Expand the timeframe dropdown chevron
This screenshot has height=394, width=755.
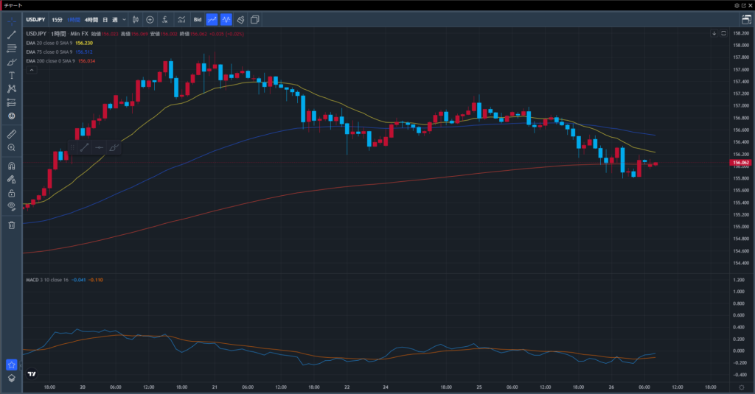pos(123,19)
